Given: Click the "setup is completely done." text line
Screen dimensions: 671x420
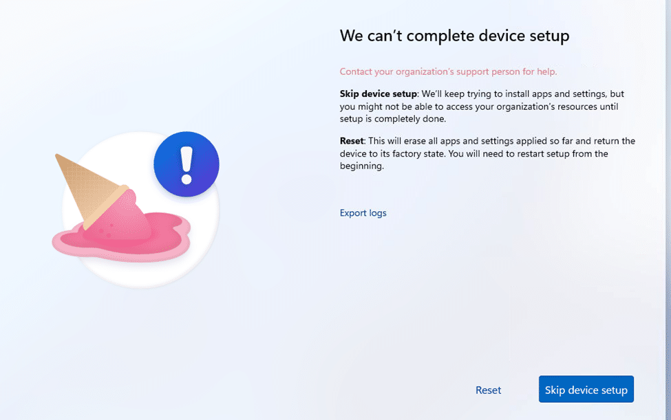Looking at the screenshot, I should click(393, 119).
